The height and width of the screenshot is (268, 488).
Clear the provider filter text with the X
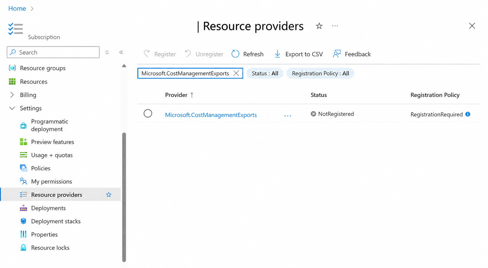[236, 73]
